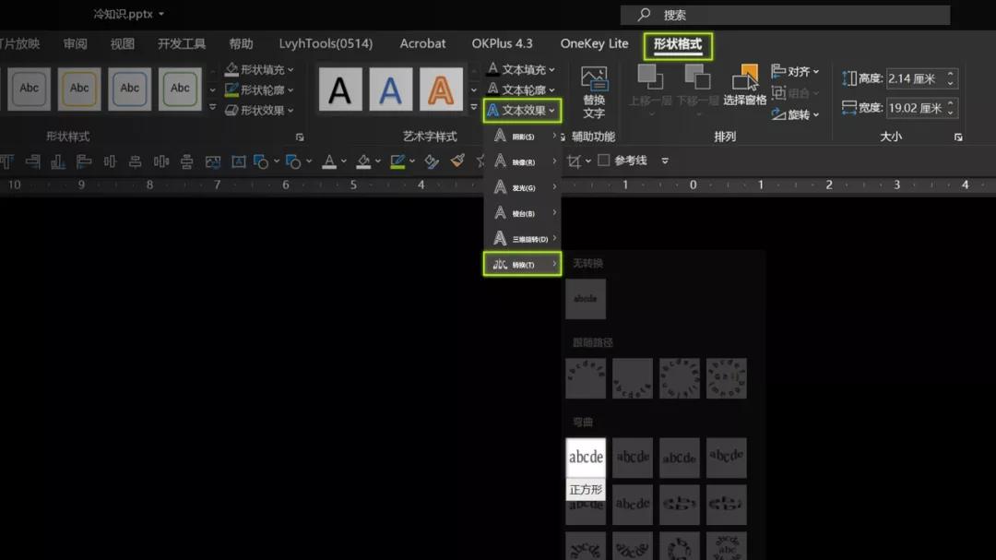Click the insert picture icon in quick toolbar
996x560 pixels.
click(213, 161)
